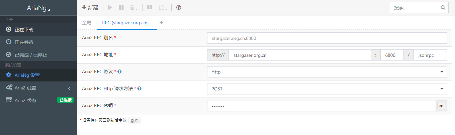Click the magnifier search icon
The height and width of the screenshot is (135, 455).
pos(443,7)
